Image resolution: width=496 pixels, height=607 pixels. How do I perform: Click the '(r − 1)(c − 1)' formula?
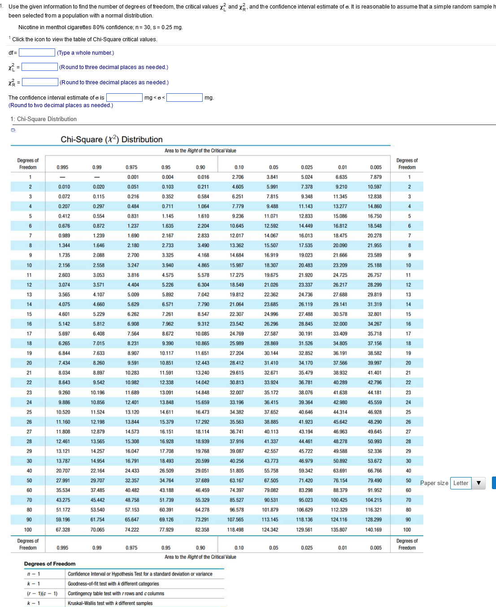click(42, 594)
